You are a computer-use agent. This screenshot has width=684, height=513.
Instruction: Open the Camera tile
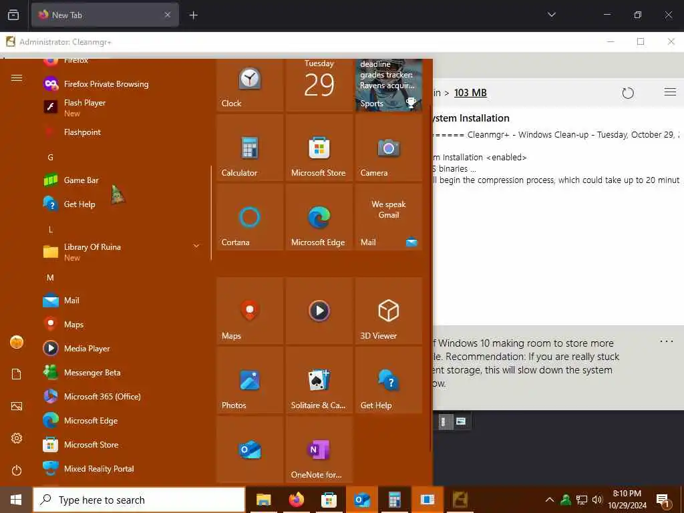(389, 148)
